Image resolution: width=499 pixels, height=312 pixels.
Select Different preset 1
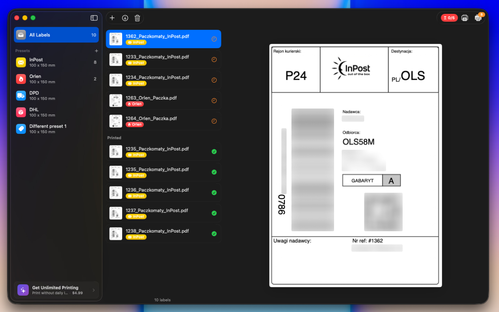click(56, 129)
